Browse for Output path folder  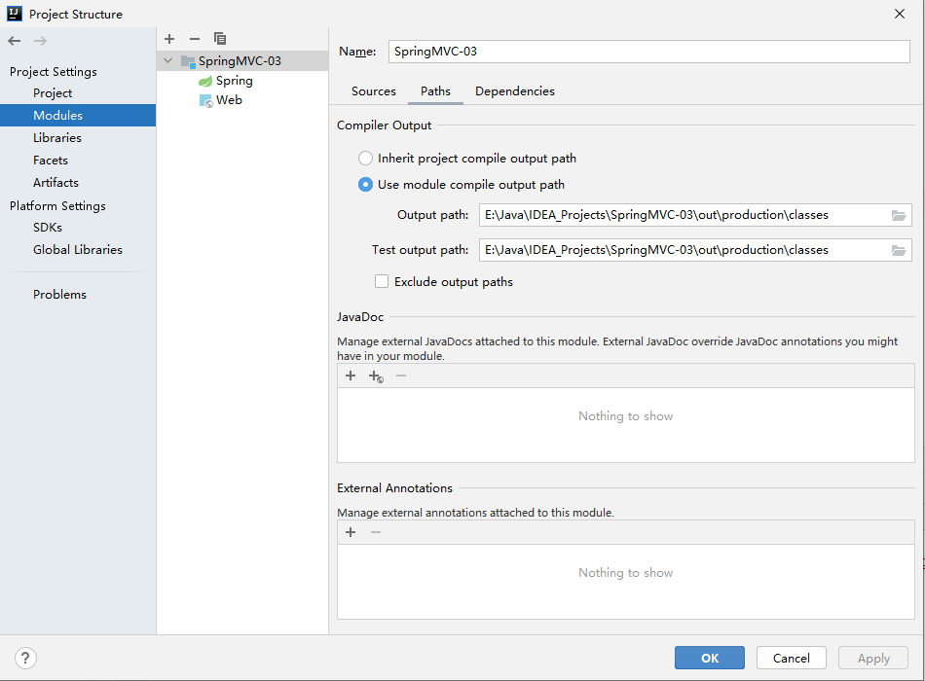click(x=899, y=215)
